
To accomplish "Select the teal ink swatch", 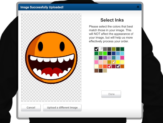I will 114,58.
